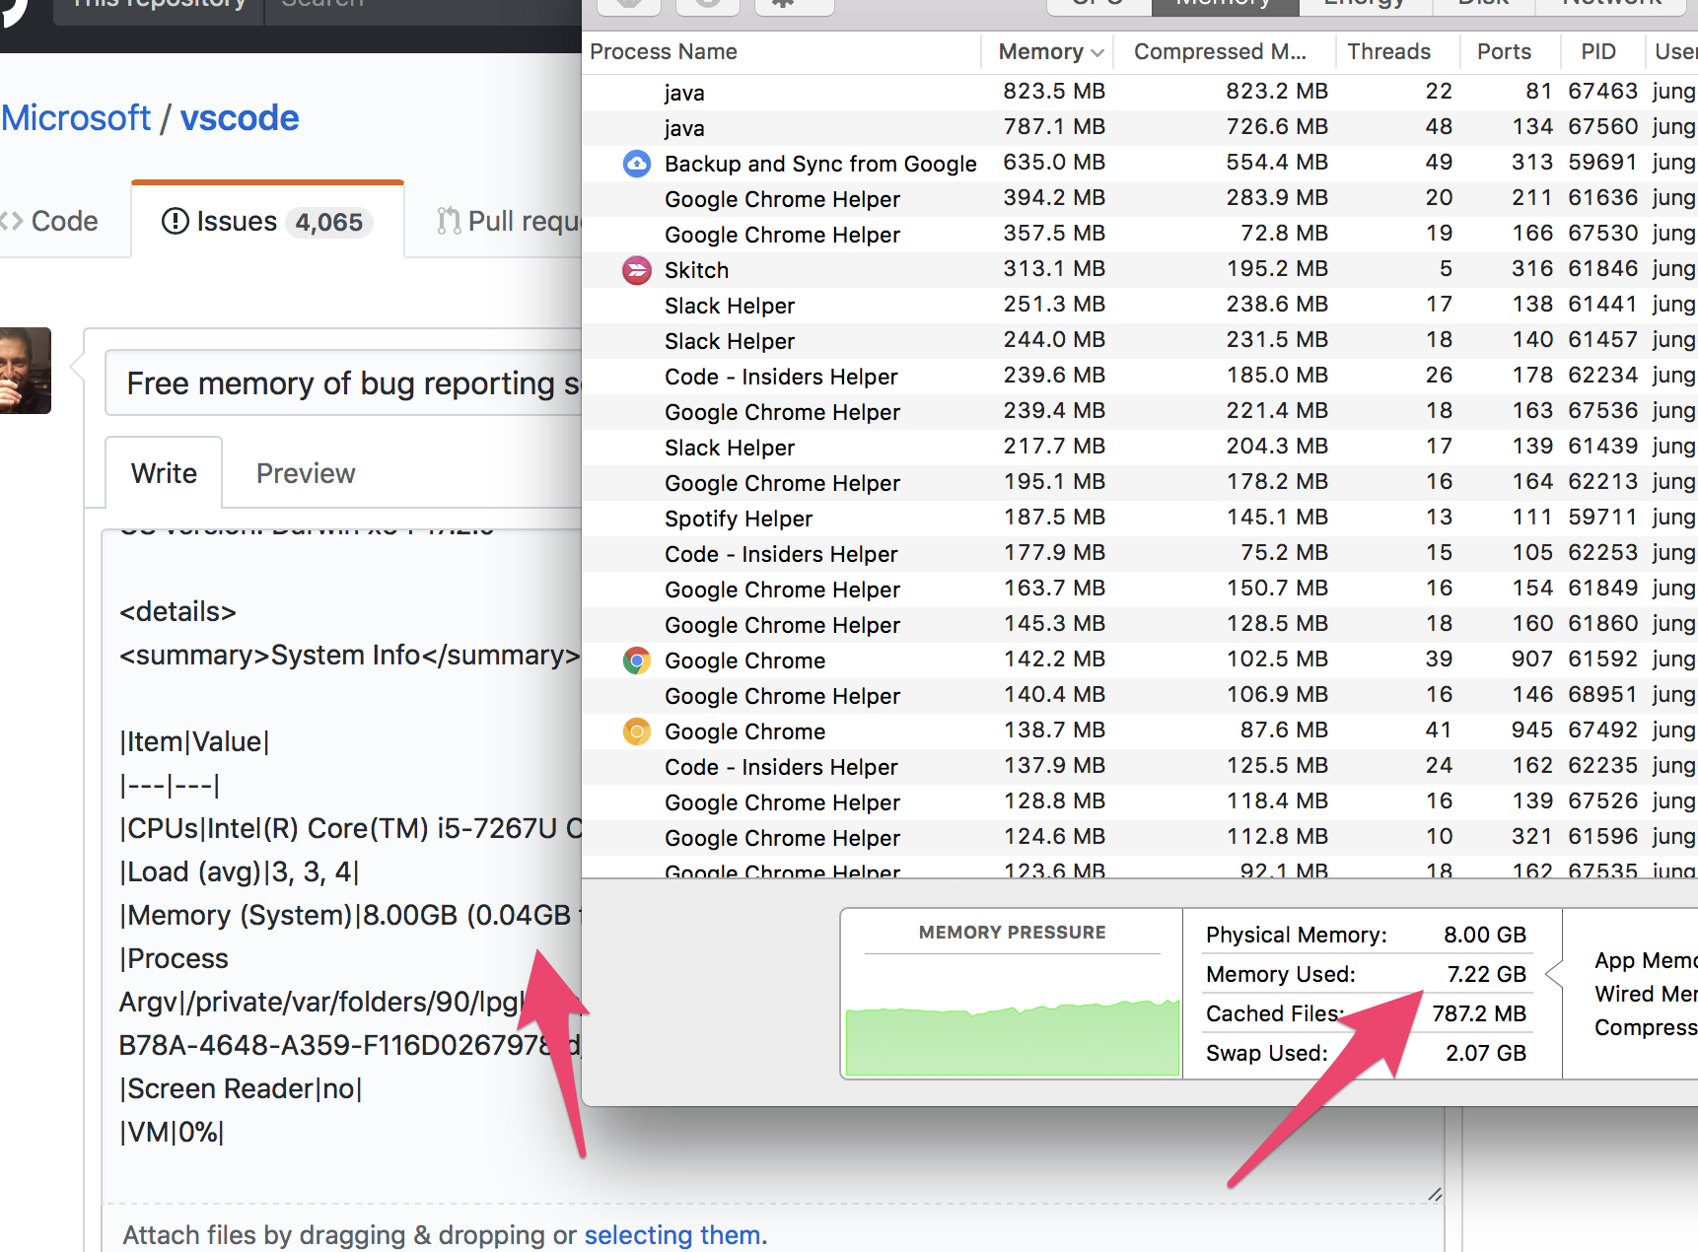This screenshot has height=1252, width=1698.
Task: Click the Issues exclamation icon on GitHub
Action: click(175, 221)
